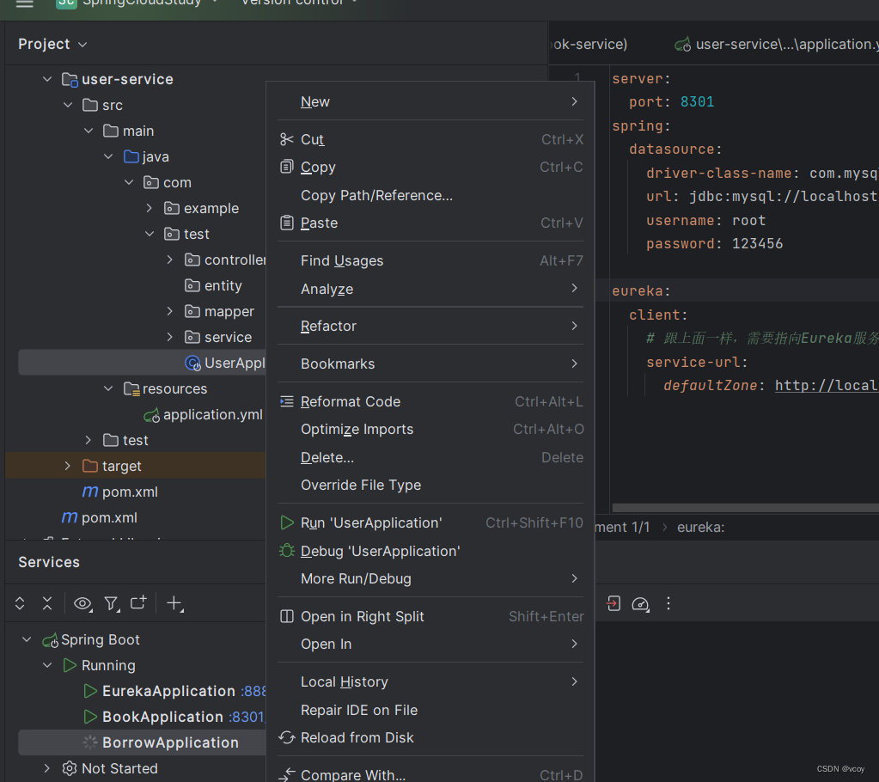879x782 pixels.
Task: Click the profiler gauge icon
Action: (640, 604)
